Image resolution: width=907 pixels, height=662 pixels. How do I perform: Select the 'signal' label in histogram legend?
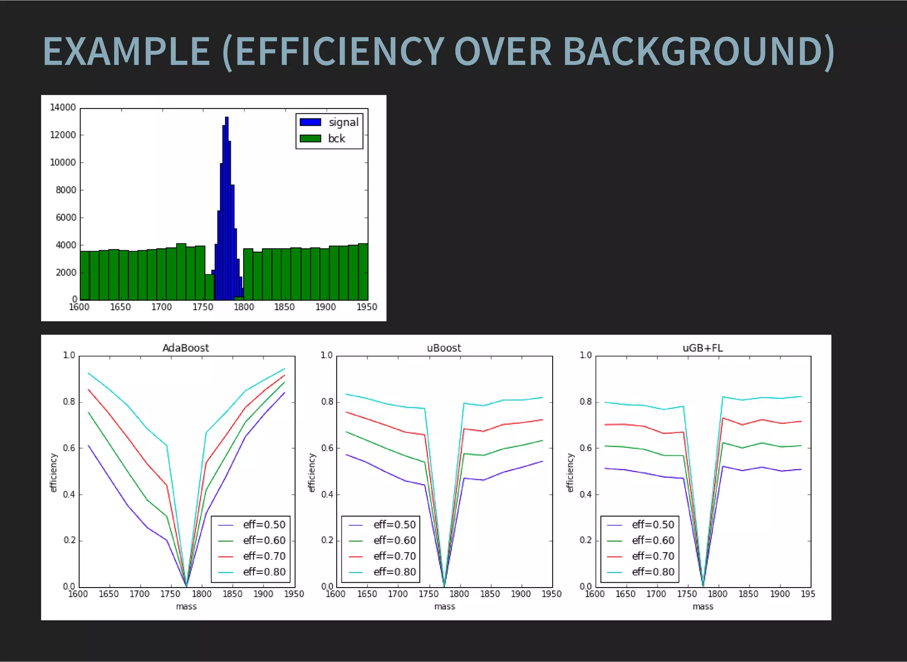(x=344, y=122)
